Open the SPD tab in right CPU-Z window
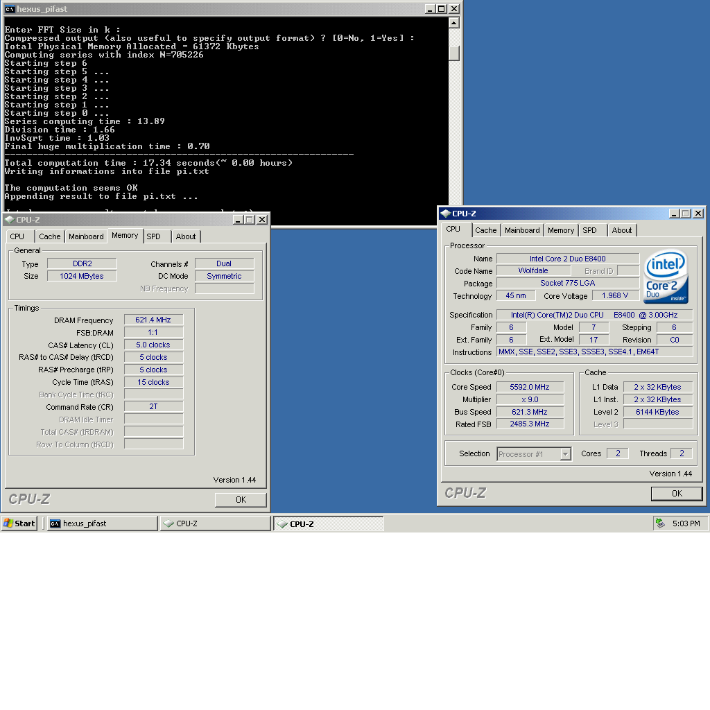710x710 pixels. pyautogui.click(x=590, y=230)
